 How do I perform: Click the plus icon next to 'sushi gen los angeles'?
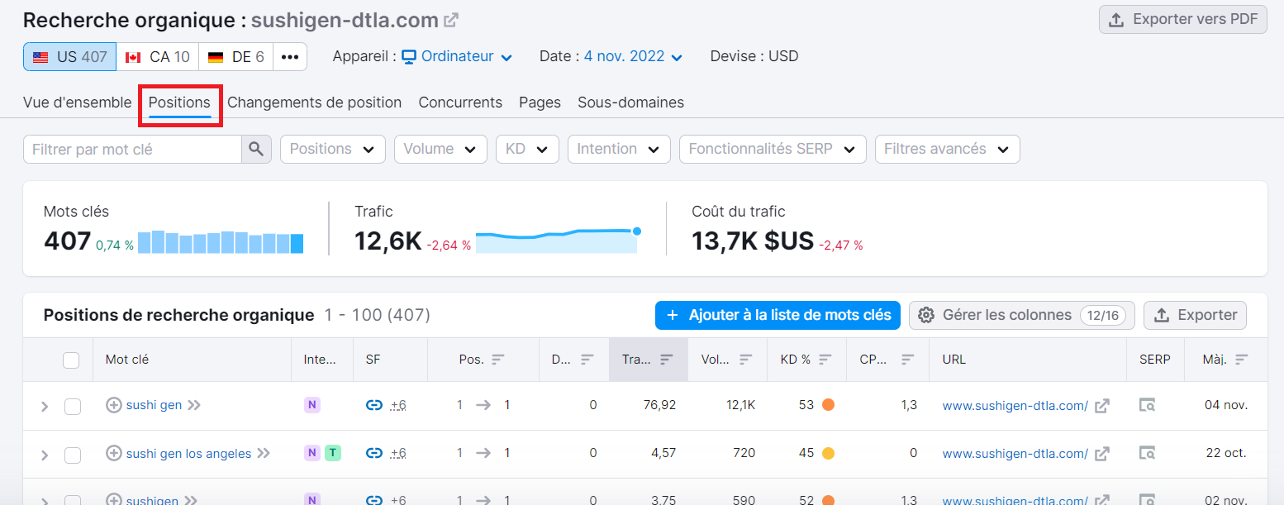tap(114, 453)
